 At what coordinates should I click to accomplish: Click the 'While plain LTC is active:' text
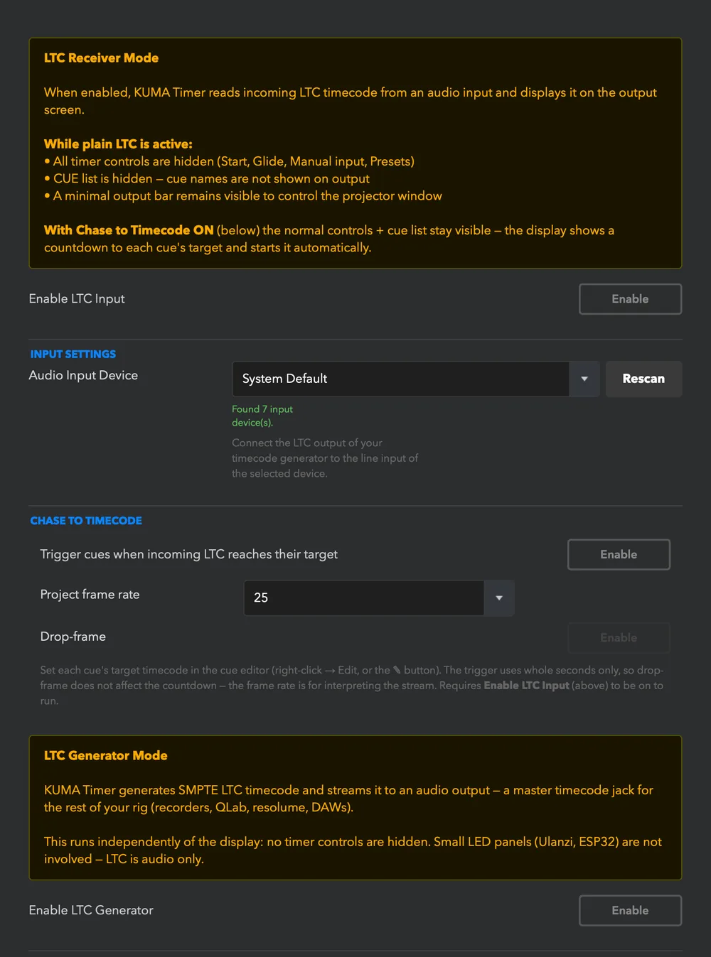coord(118,144)
